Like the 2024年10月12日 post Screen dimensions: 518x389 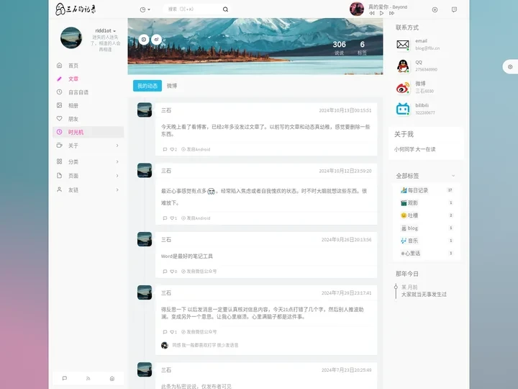point(173,218)
